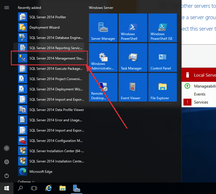Open the user account menu

pyautogui.click(x=7, y=148)
